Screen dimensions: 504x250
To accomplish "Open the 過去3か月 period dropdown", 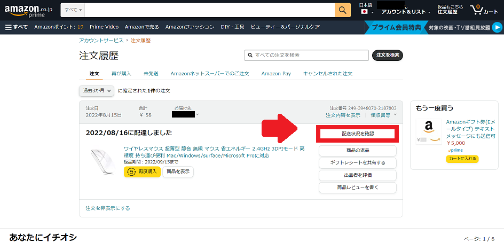I will coord(97,91).
